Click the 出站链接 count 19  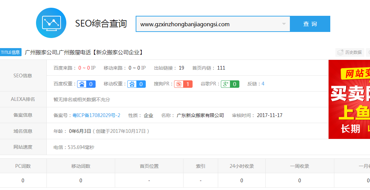[181, 68]
